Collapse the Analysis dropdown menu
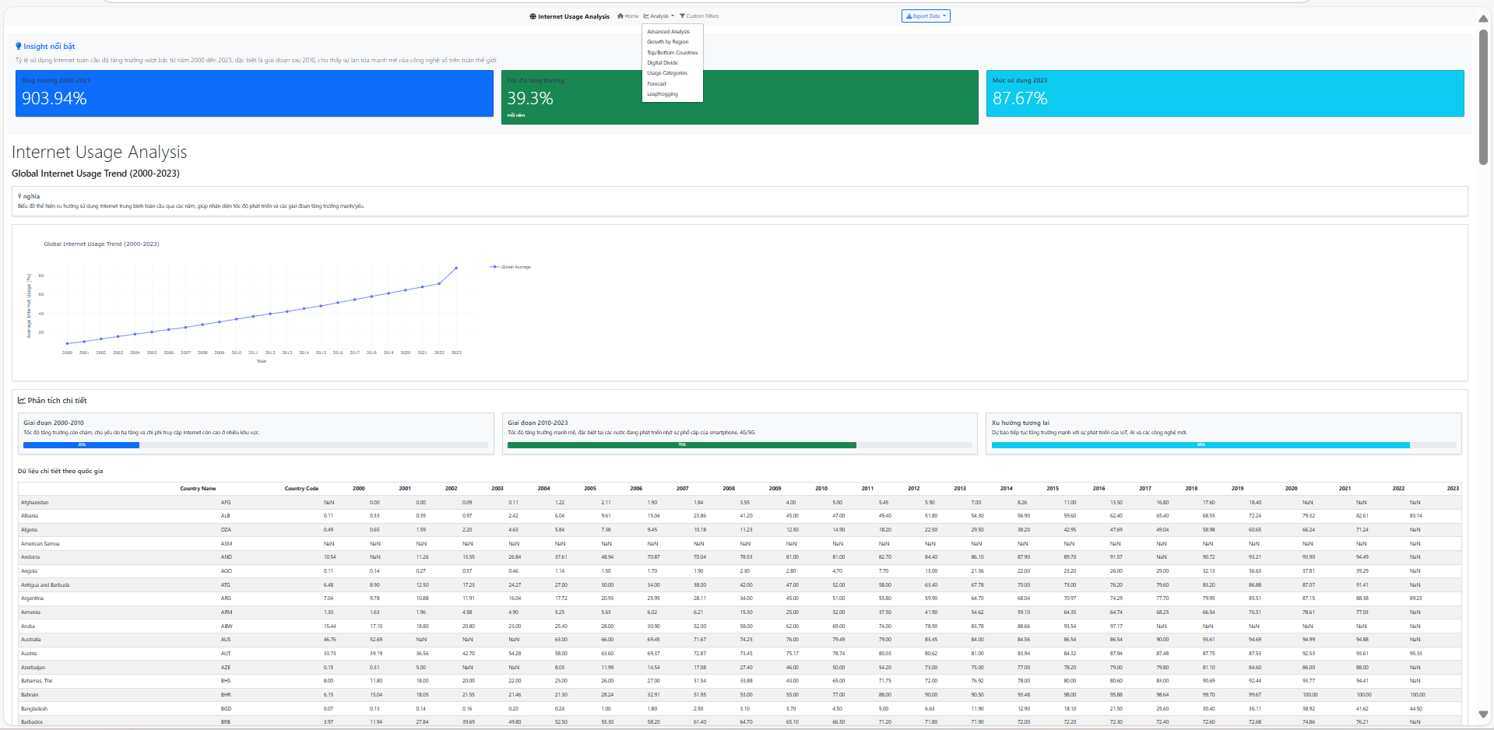The height and width of the screenshot is (730, 1494). coord(659,16)
